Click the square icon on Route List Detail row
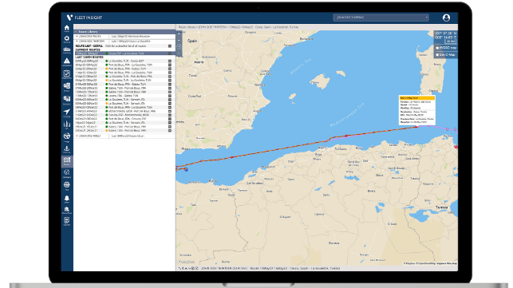 [170, 46]
